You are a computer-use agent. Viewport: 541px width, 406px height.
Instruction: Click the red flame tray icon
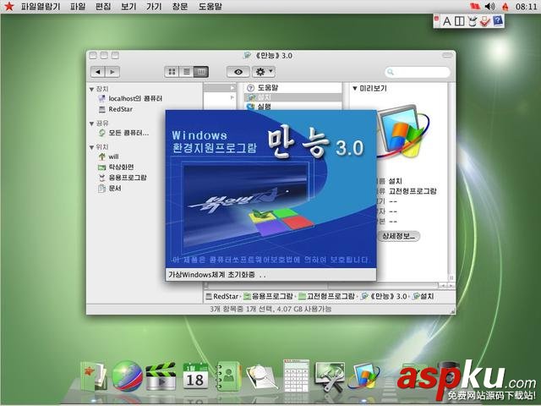(x=505, y=7)
